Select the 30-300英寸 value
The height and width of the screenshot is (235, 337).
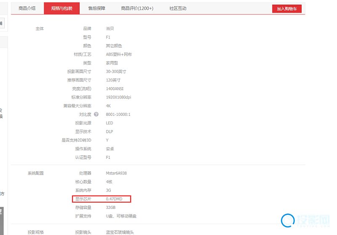click(x=116, y=72)
